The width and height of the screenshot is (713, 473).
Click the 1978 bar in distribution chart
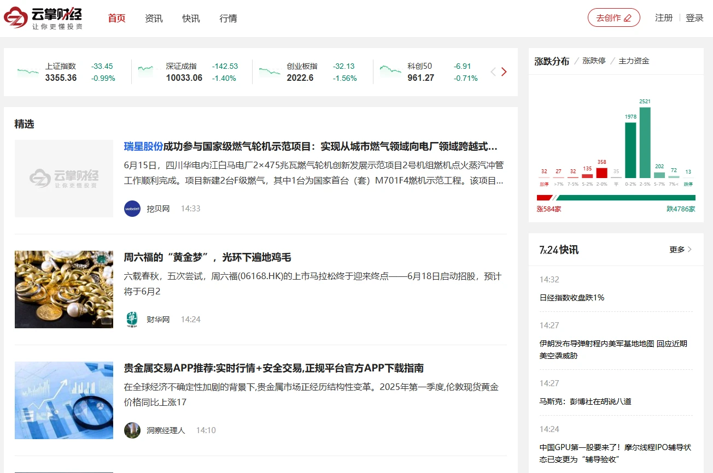(630, 150)
